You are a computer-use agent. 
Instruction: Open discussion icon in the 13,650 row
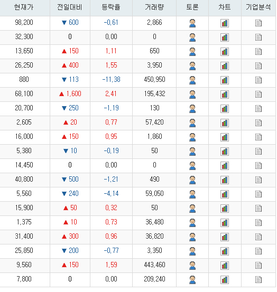pyautogui.click(x=192, y=52)
